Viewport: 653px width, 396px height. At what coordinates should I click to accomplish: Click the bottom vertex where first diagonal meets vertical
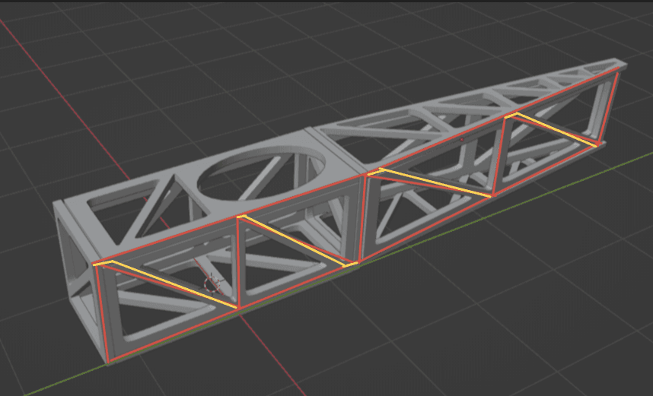coord(238,306)
